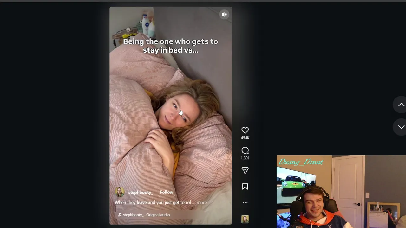The width and height of the screenshot is (406, 228).
Task: Go to the next reel with down chevron
Action: [401, 127]
